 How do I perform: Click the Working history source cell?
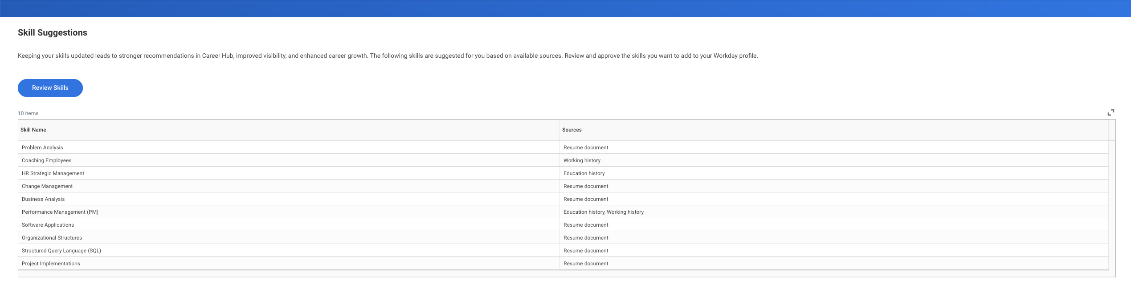[x=582, y=160]
